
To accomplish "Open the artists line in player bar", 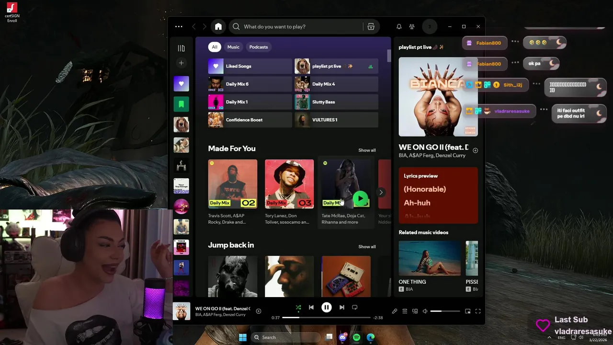I will pos(220,315).
